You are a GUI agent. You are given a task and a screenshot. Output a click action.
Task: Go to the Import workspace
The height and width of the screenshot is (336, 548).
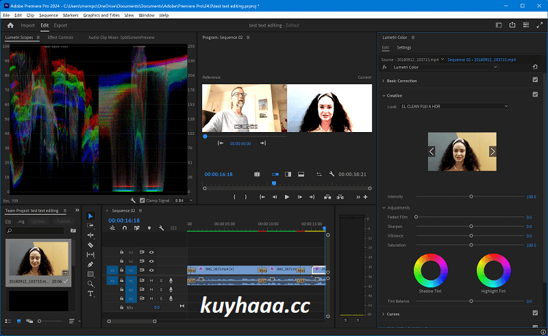tap(27, 25)
